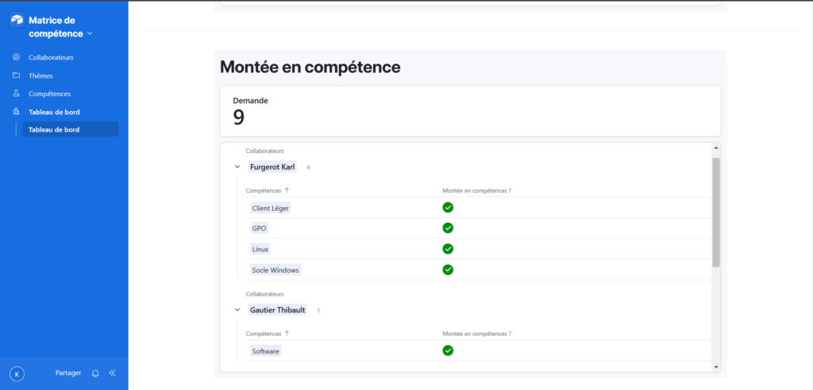Open notifications bell icon
Image resolution: width=813 pixels, height=390 pixels.
click(95, 373)
